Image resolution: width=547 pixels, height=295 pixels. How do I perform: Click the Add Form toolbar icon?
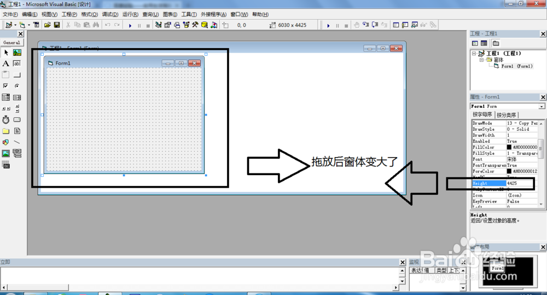tap(22, 25)
